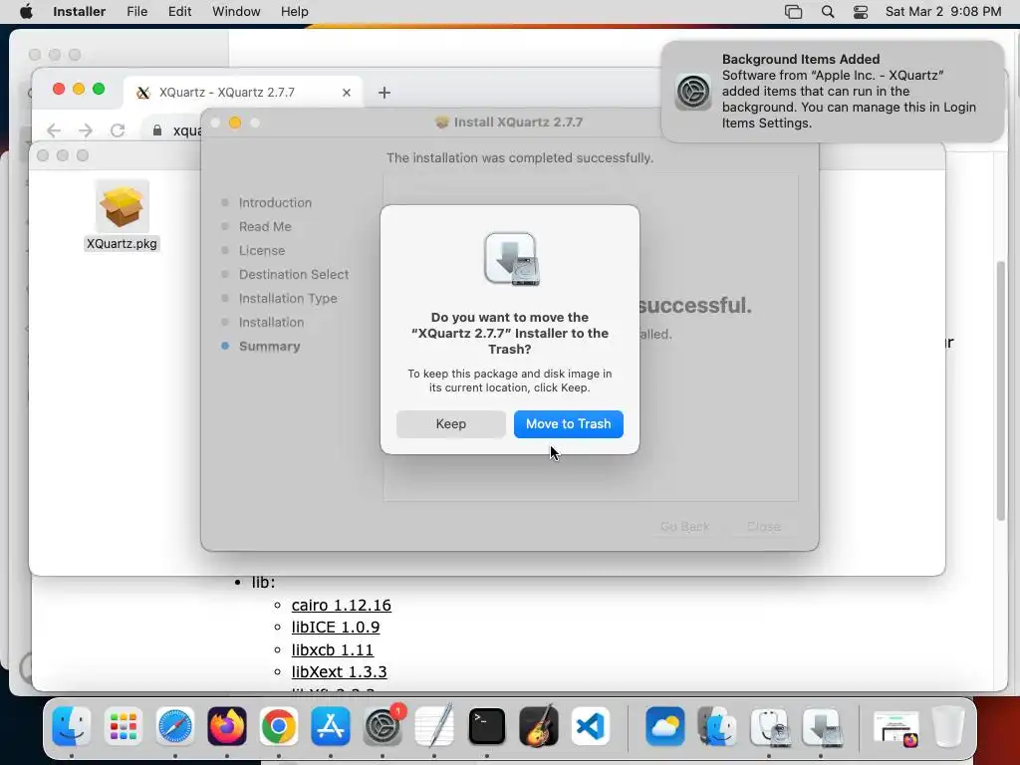This screenshot has height=765, width=1020.
Task: Click the License step in installer
Action: tap(262, 250)
